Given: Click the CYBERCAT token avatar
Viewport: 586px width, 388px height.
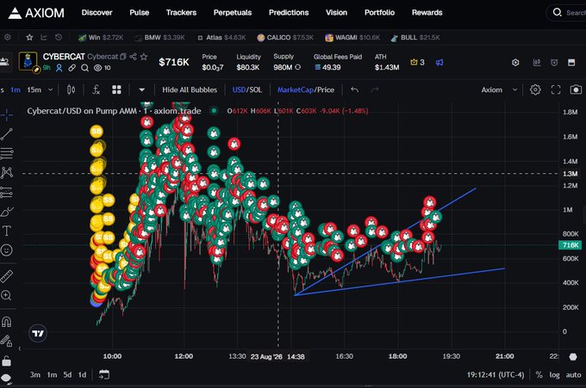Looking at the screenshot, I should (28, 61).
